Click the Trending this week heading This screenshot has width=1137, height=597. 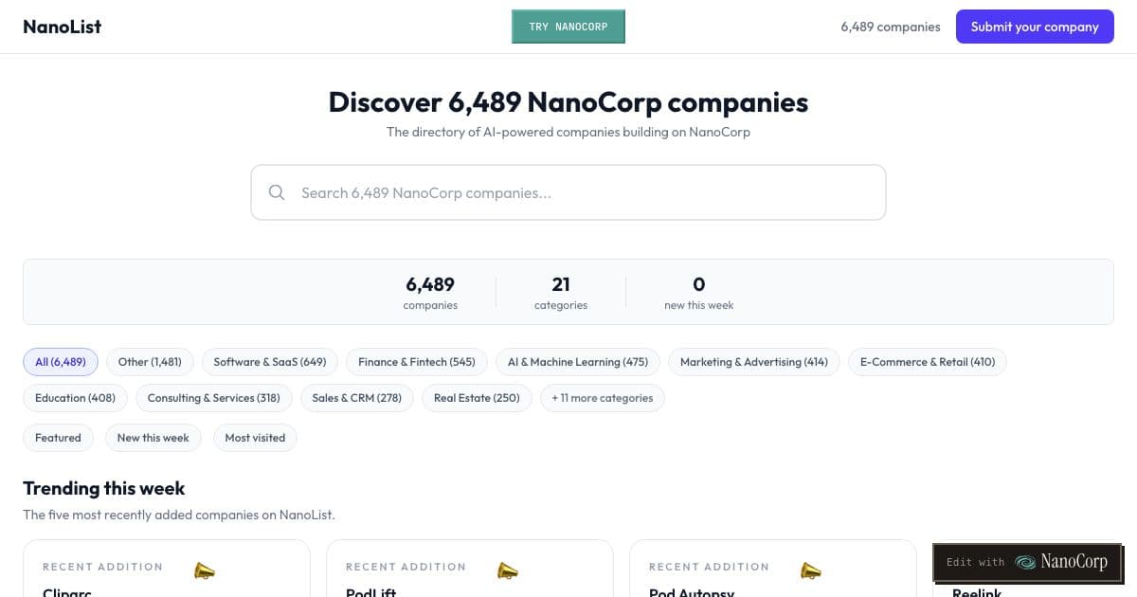pos(104,488)
